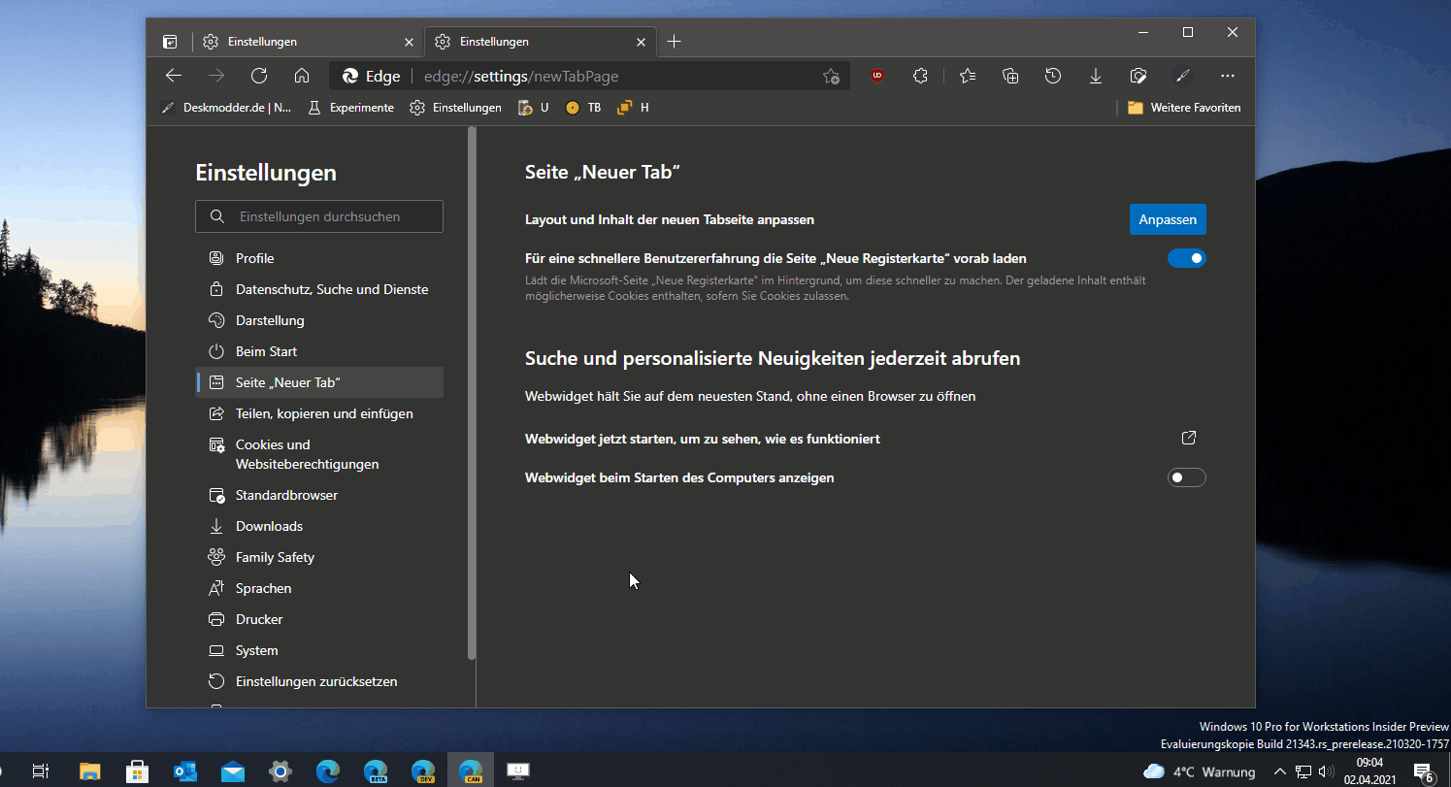
Task: Open the History clock icon
Action: (1053, 76)
